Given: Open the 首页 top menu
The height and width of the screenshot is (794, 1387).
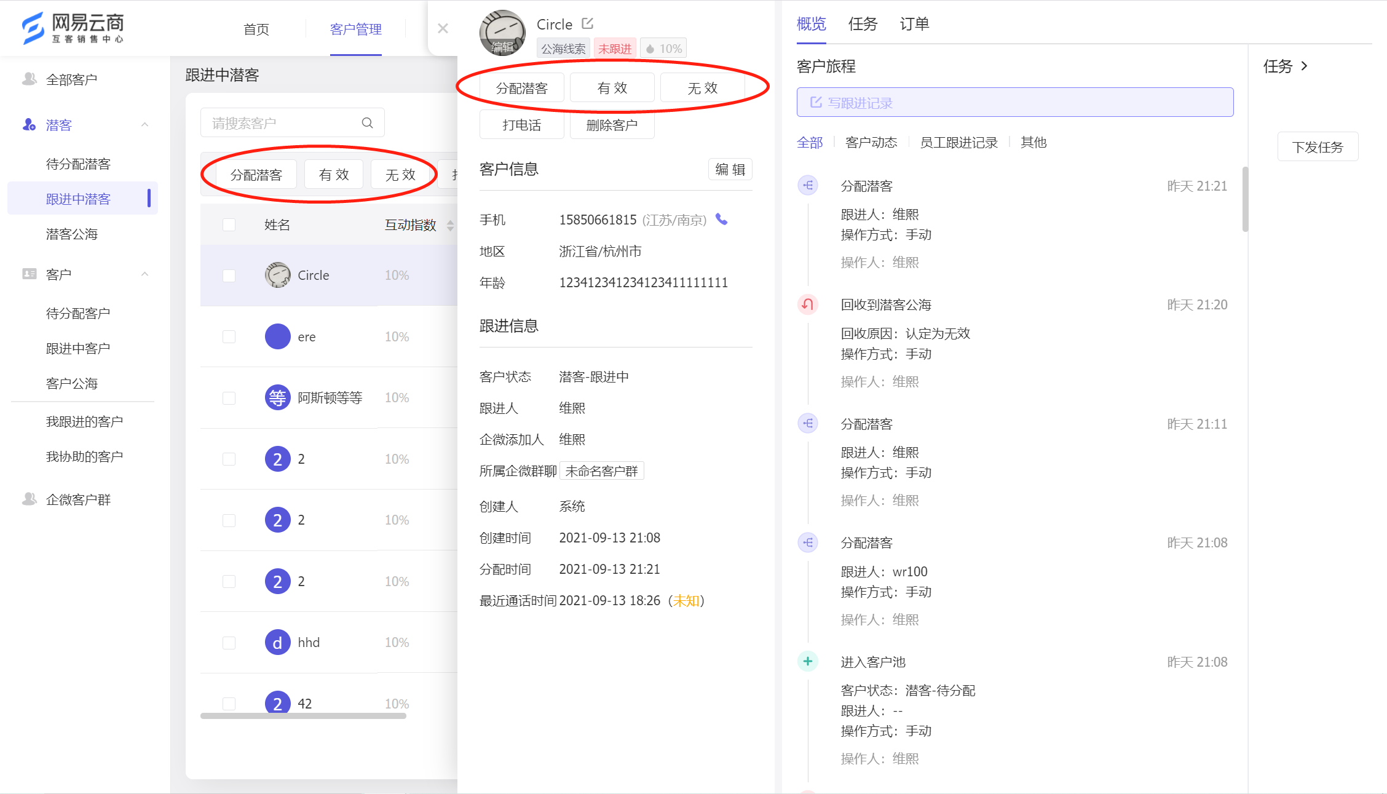Looking at the screenshot, I should [x=256, y=29].
